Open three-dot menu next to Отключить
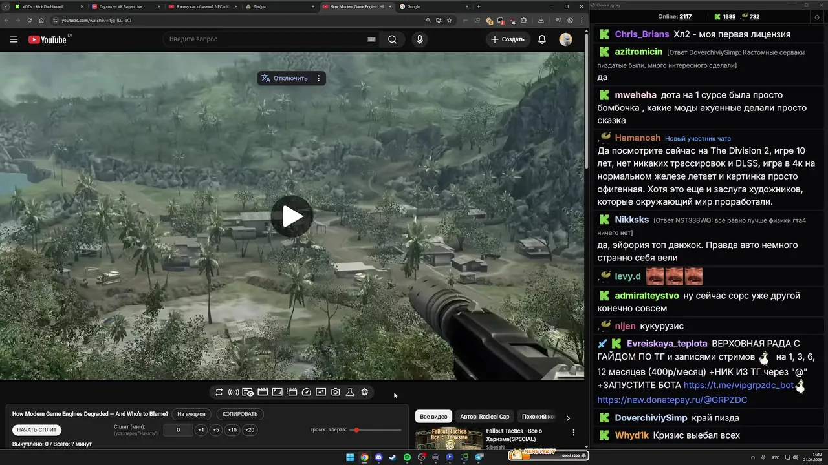The image size is (828, 465). (x=318, y=78)
